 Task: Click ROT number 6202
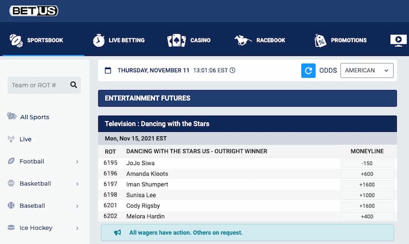tap(111, 216)
